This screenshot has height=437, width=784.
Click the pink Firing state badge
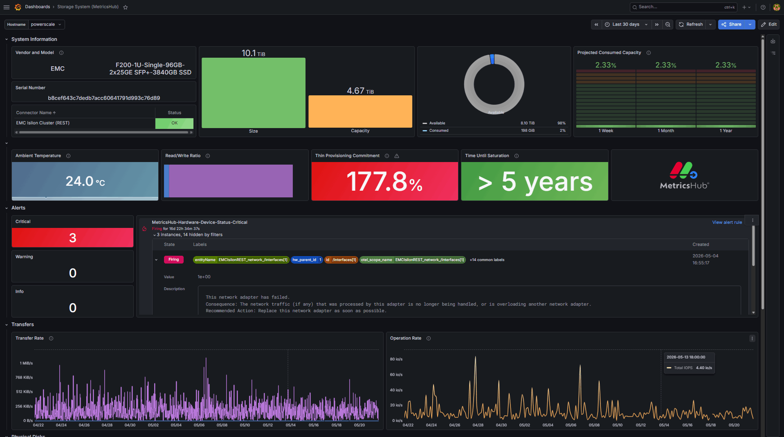(x=173, y=260)
